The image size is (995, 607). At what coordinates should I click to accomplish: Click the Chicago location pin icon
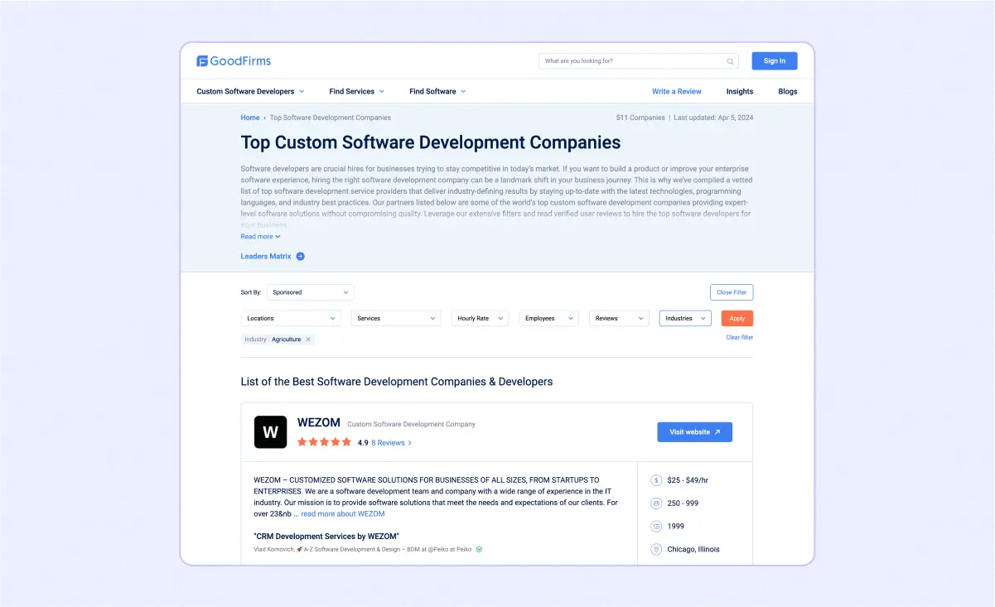(x=656, y=550)
